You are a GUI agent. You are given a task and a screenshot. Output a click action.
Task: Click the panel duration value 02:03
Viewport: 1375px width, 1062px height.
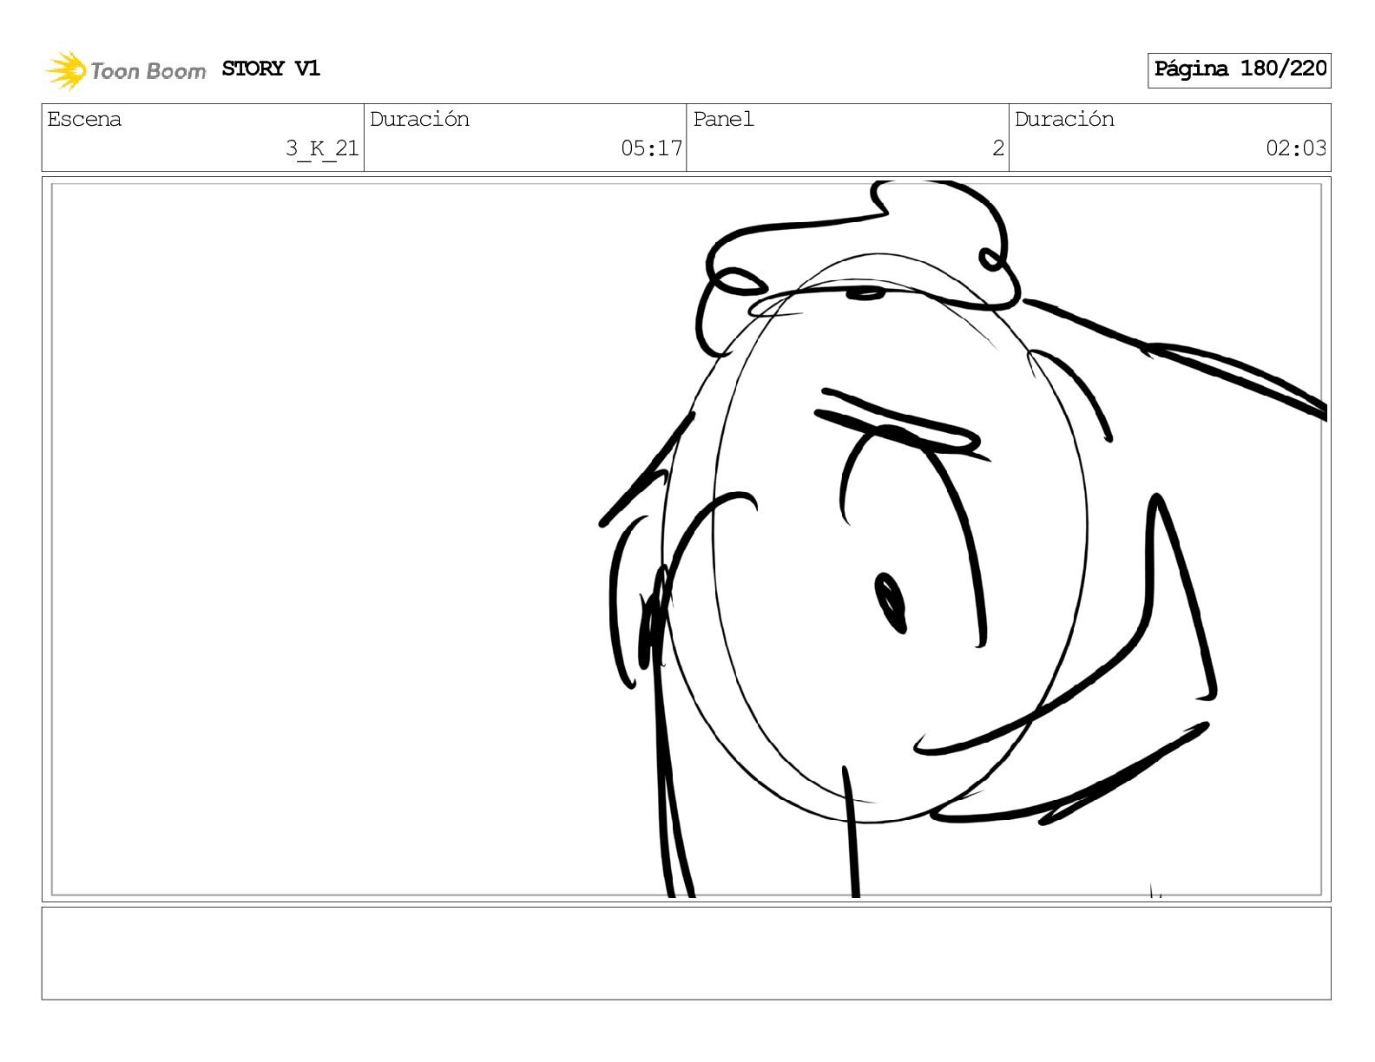(1296, 148)
